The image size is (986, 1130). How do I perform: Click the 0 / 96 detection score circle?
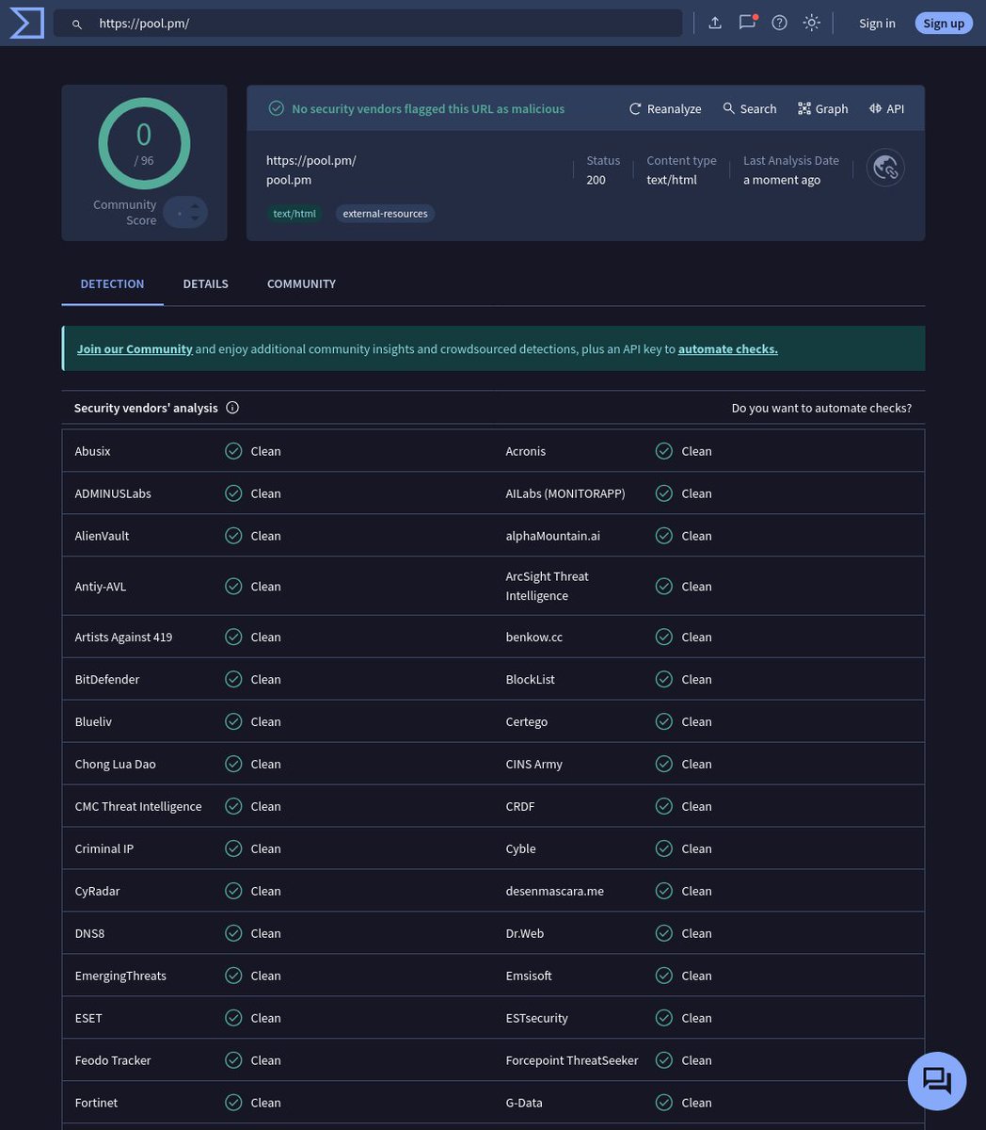[144, 143]
